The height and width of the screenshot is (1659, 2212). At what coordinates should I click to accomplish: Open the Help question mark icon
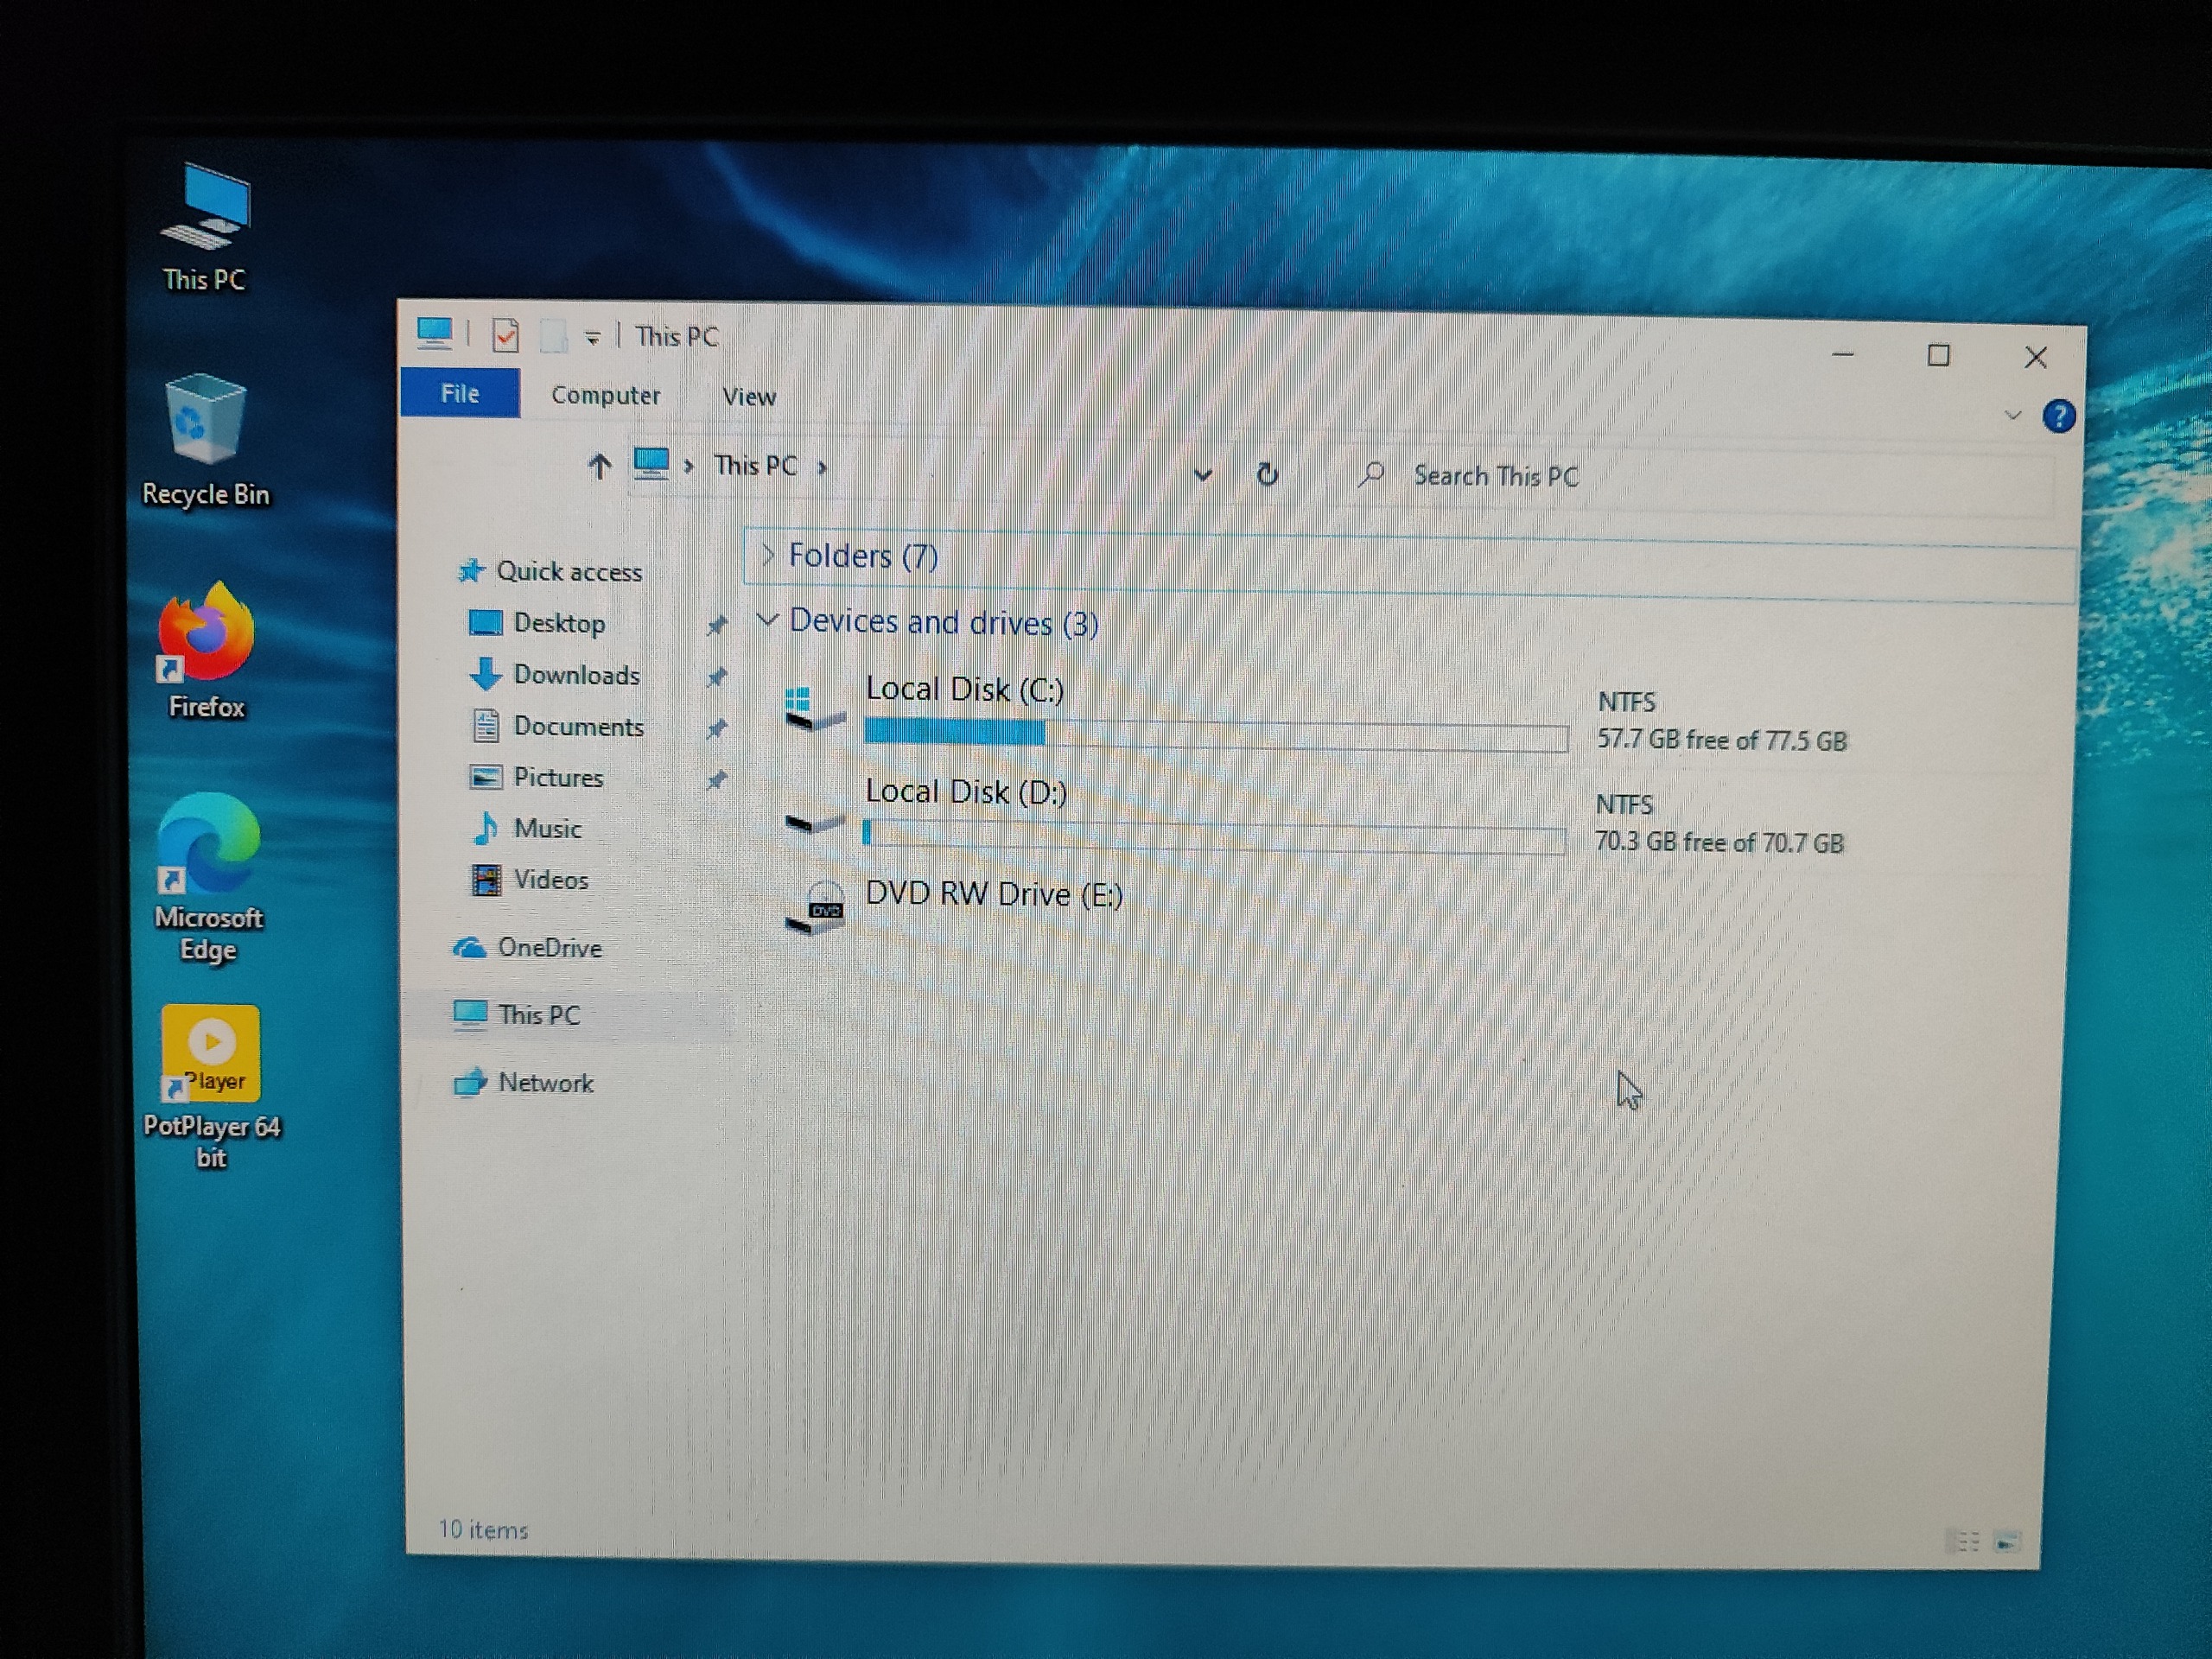pos(2059,416)
